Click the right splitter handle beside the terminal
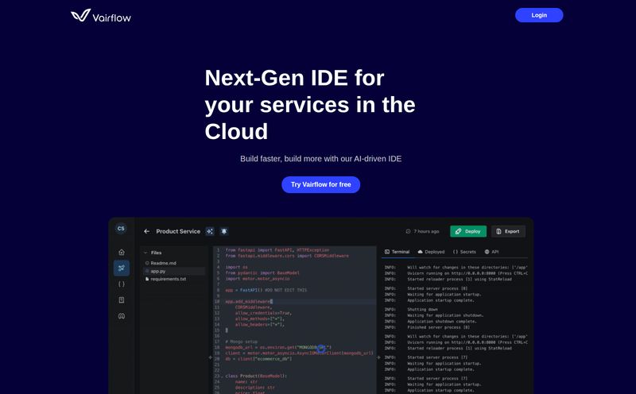This screenshot has height=394, width=636. click(378, 357)
